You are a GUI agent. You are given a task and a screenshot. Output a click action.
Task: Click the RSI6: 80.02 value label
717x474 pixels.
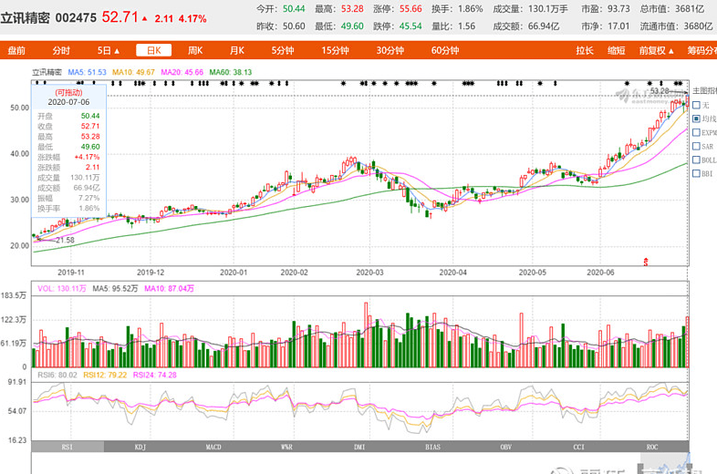[57, 375]
